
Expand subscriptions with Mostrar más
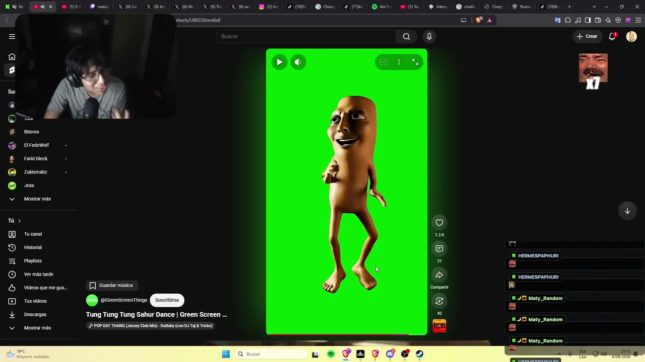[x=38, y=199]
